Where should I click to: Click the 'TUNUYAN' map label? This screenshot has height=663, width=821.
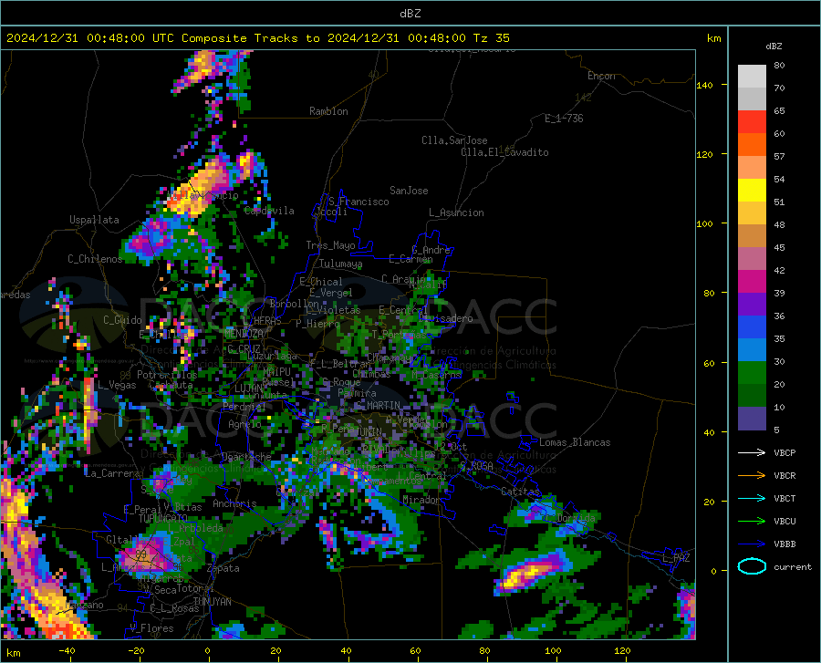tap(212, 601)
